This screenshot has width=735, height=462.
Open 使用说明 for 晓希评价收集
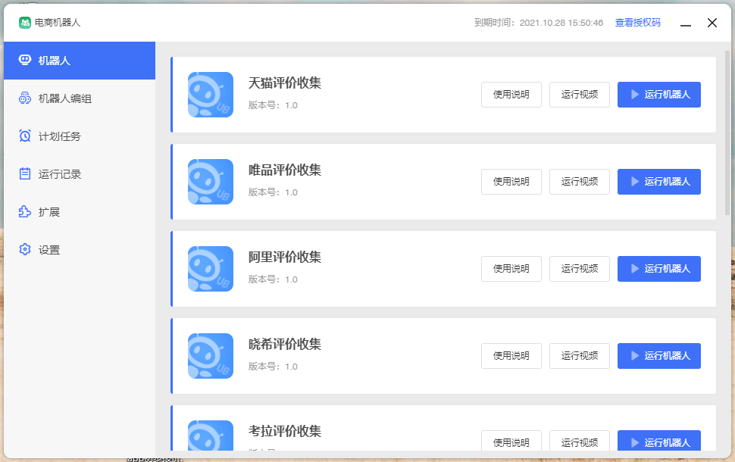[511, 356]
